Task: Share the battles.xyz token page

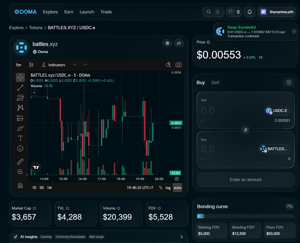Action: (x=179, y=43)
